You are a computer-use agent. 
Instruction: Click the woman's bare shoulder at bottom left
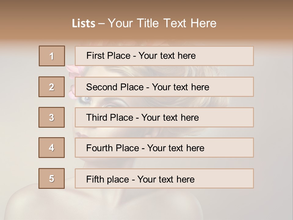[x=24, y=202]
